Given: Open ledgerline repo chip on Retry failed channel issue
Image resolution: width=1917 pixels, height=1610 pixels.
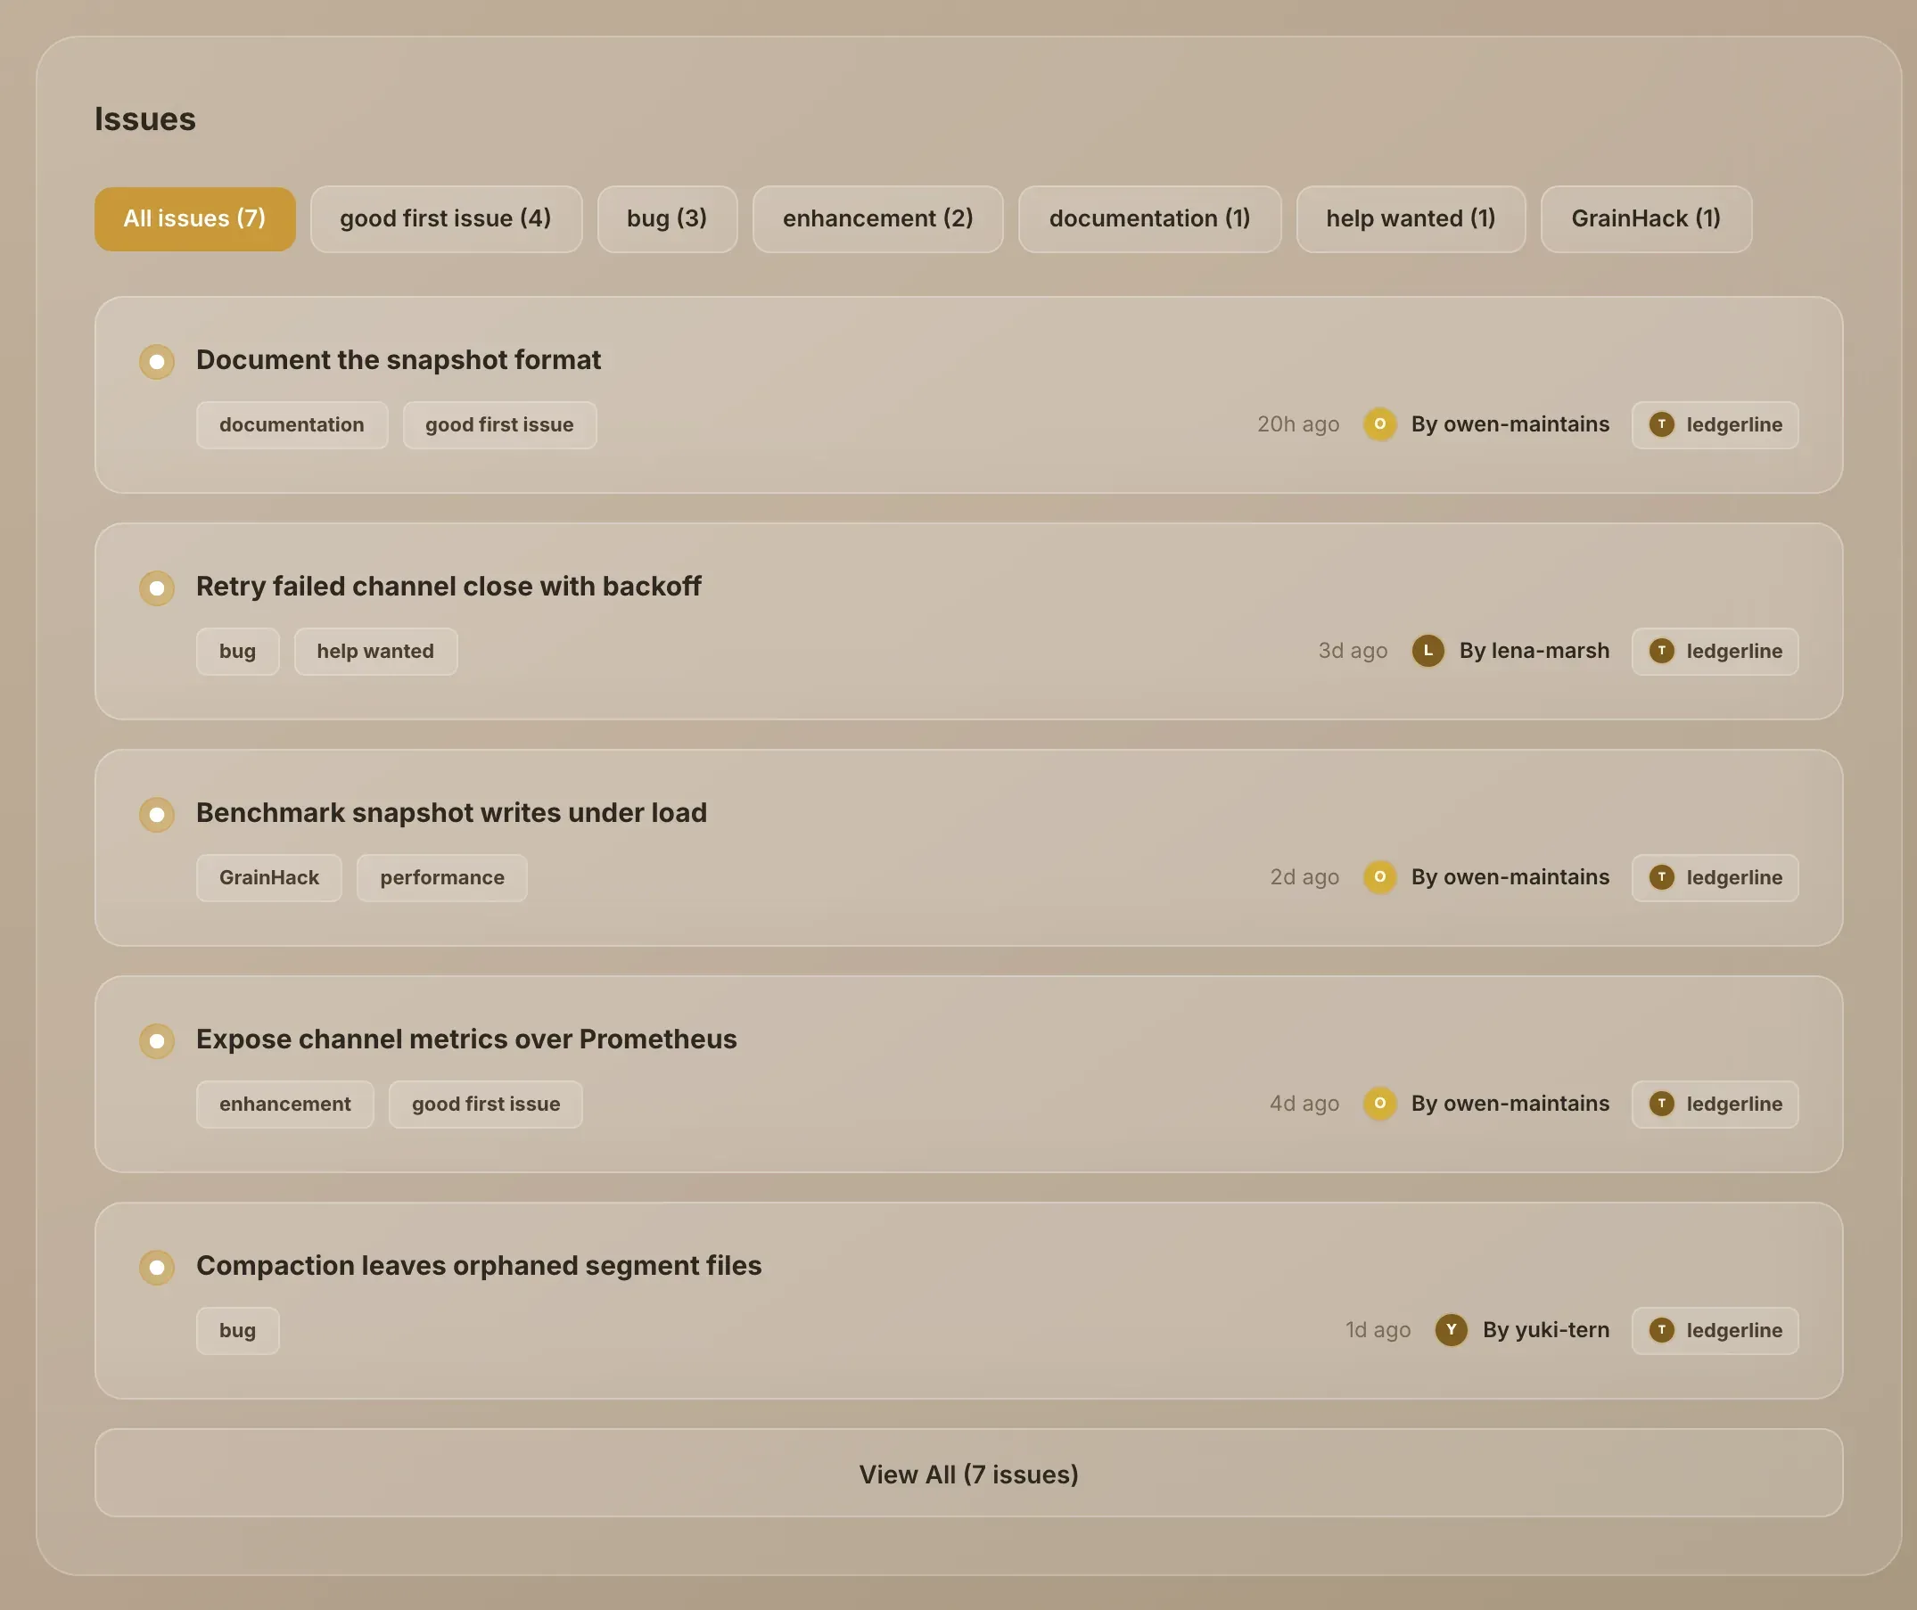Looking at the screenshot, I should 1715,651.
